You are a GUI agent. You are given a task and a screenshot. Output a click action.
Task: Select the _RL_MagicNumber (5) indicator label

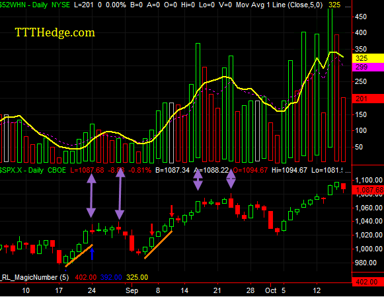coord(34,277)
